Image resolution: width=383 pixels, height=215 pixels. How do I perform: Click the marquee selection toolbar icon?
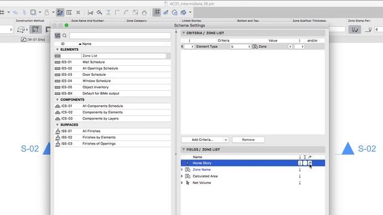[x=33, y=12]
